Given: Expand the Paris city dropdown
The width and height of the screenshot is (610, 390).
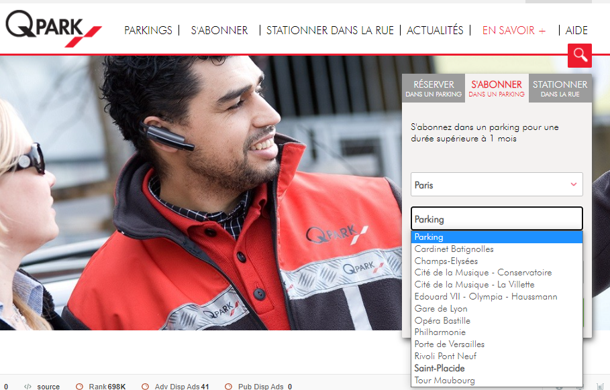Looking at the screenshot, I should click(497, 184).
